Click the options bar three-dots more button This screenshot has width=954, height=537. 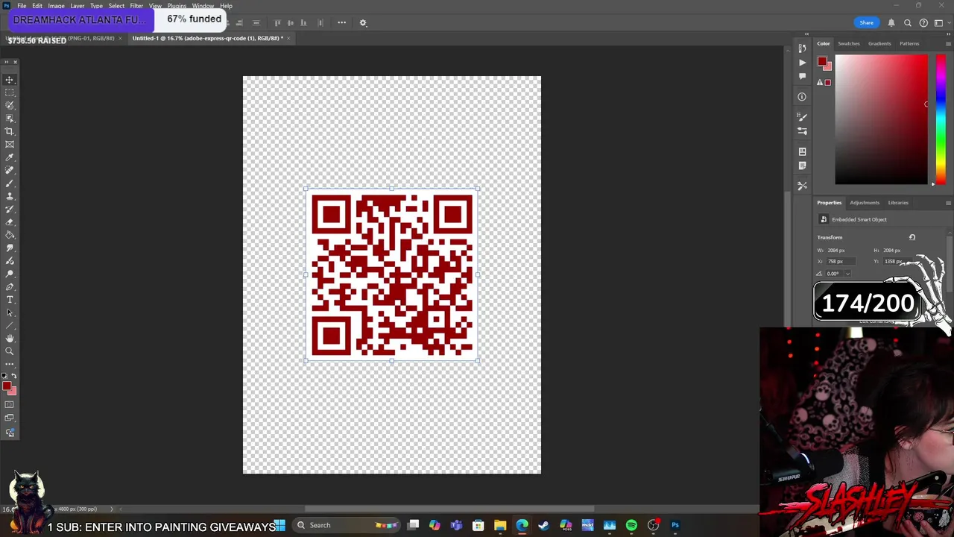click(x=341, y=22)
